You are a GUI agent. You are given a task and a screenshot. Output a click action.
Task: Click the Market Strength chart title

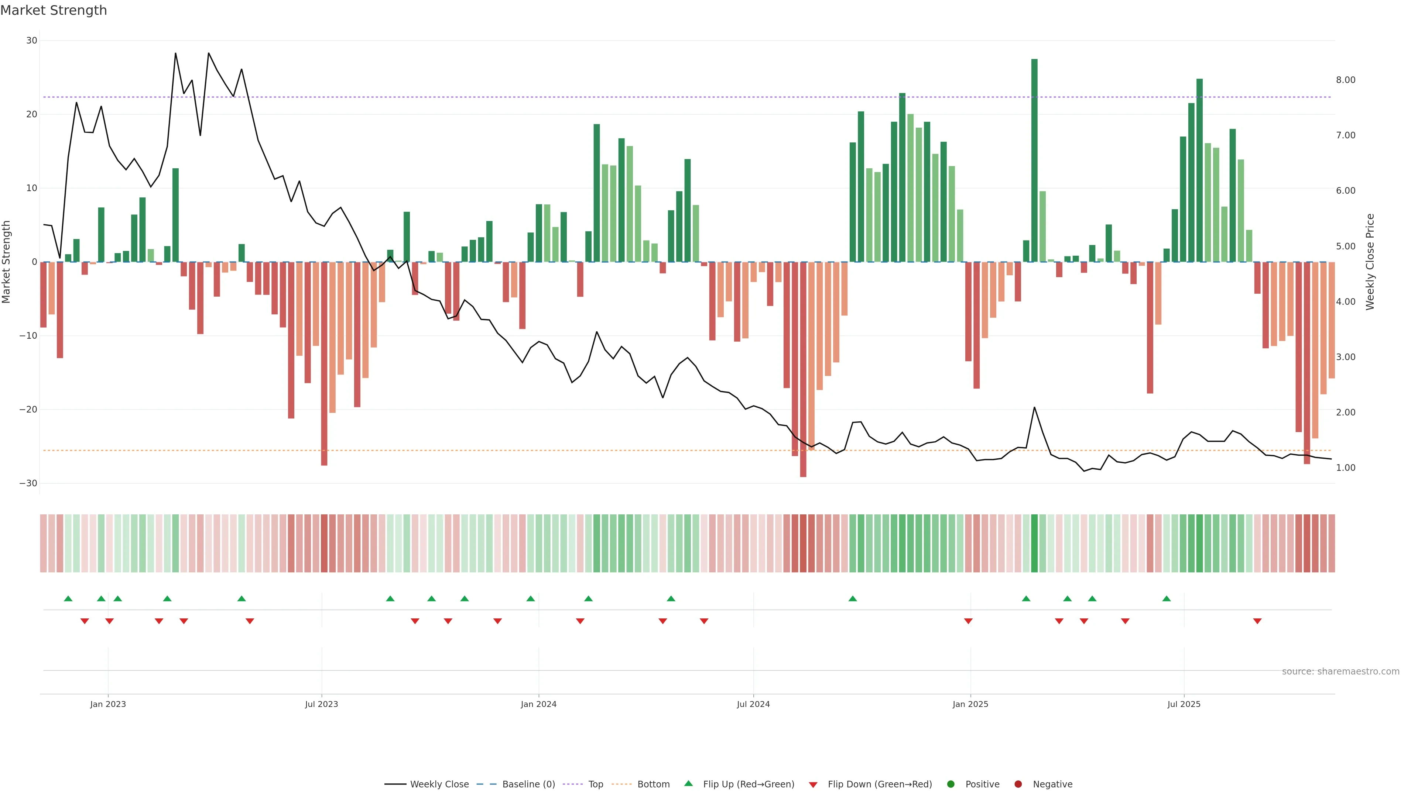(54, 10)
